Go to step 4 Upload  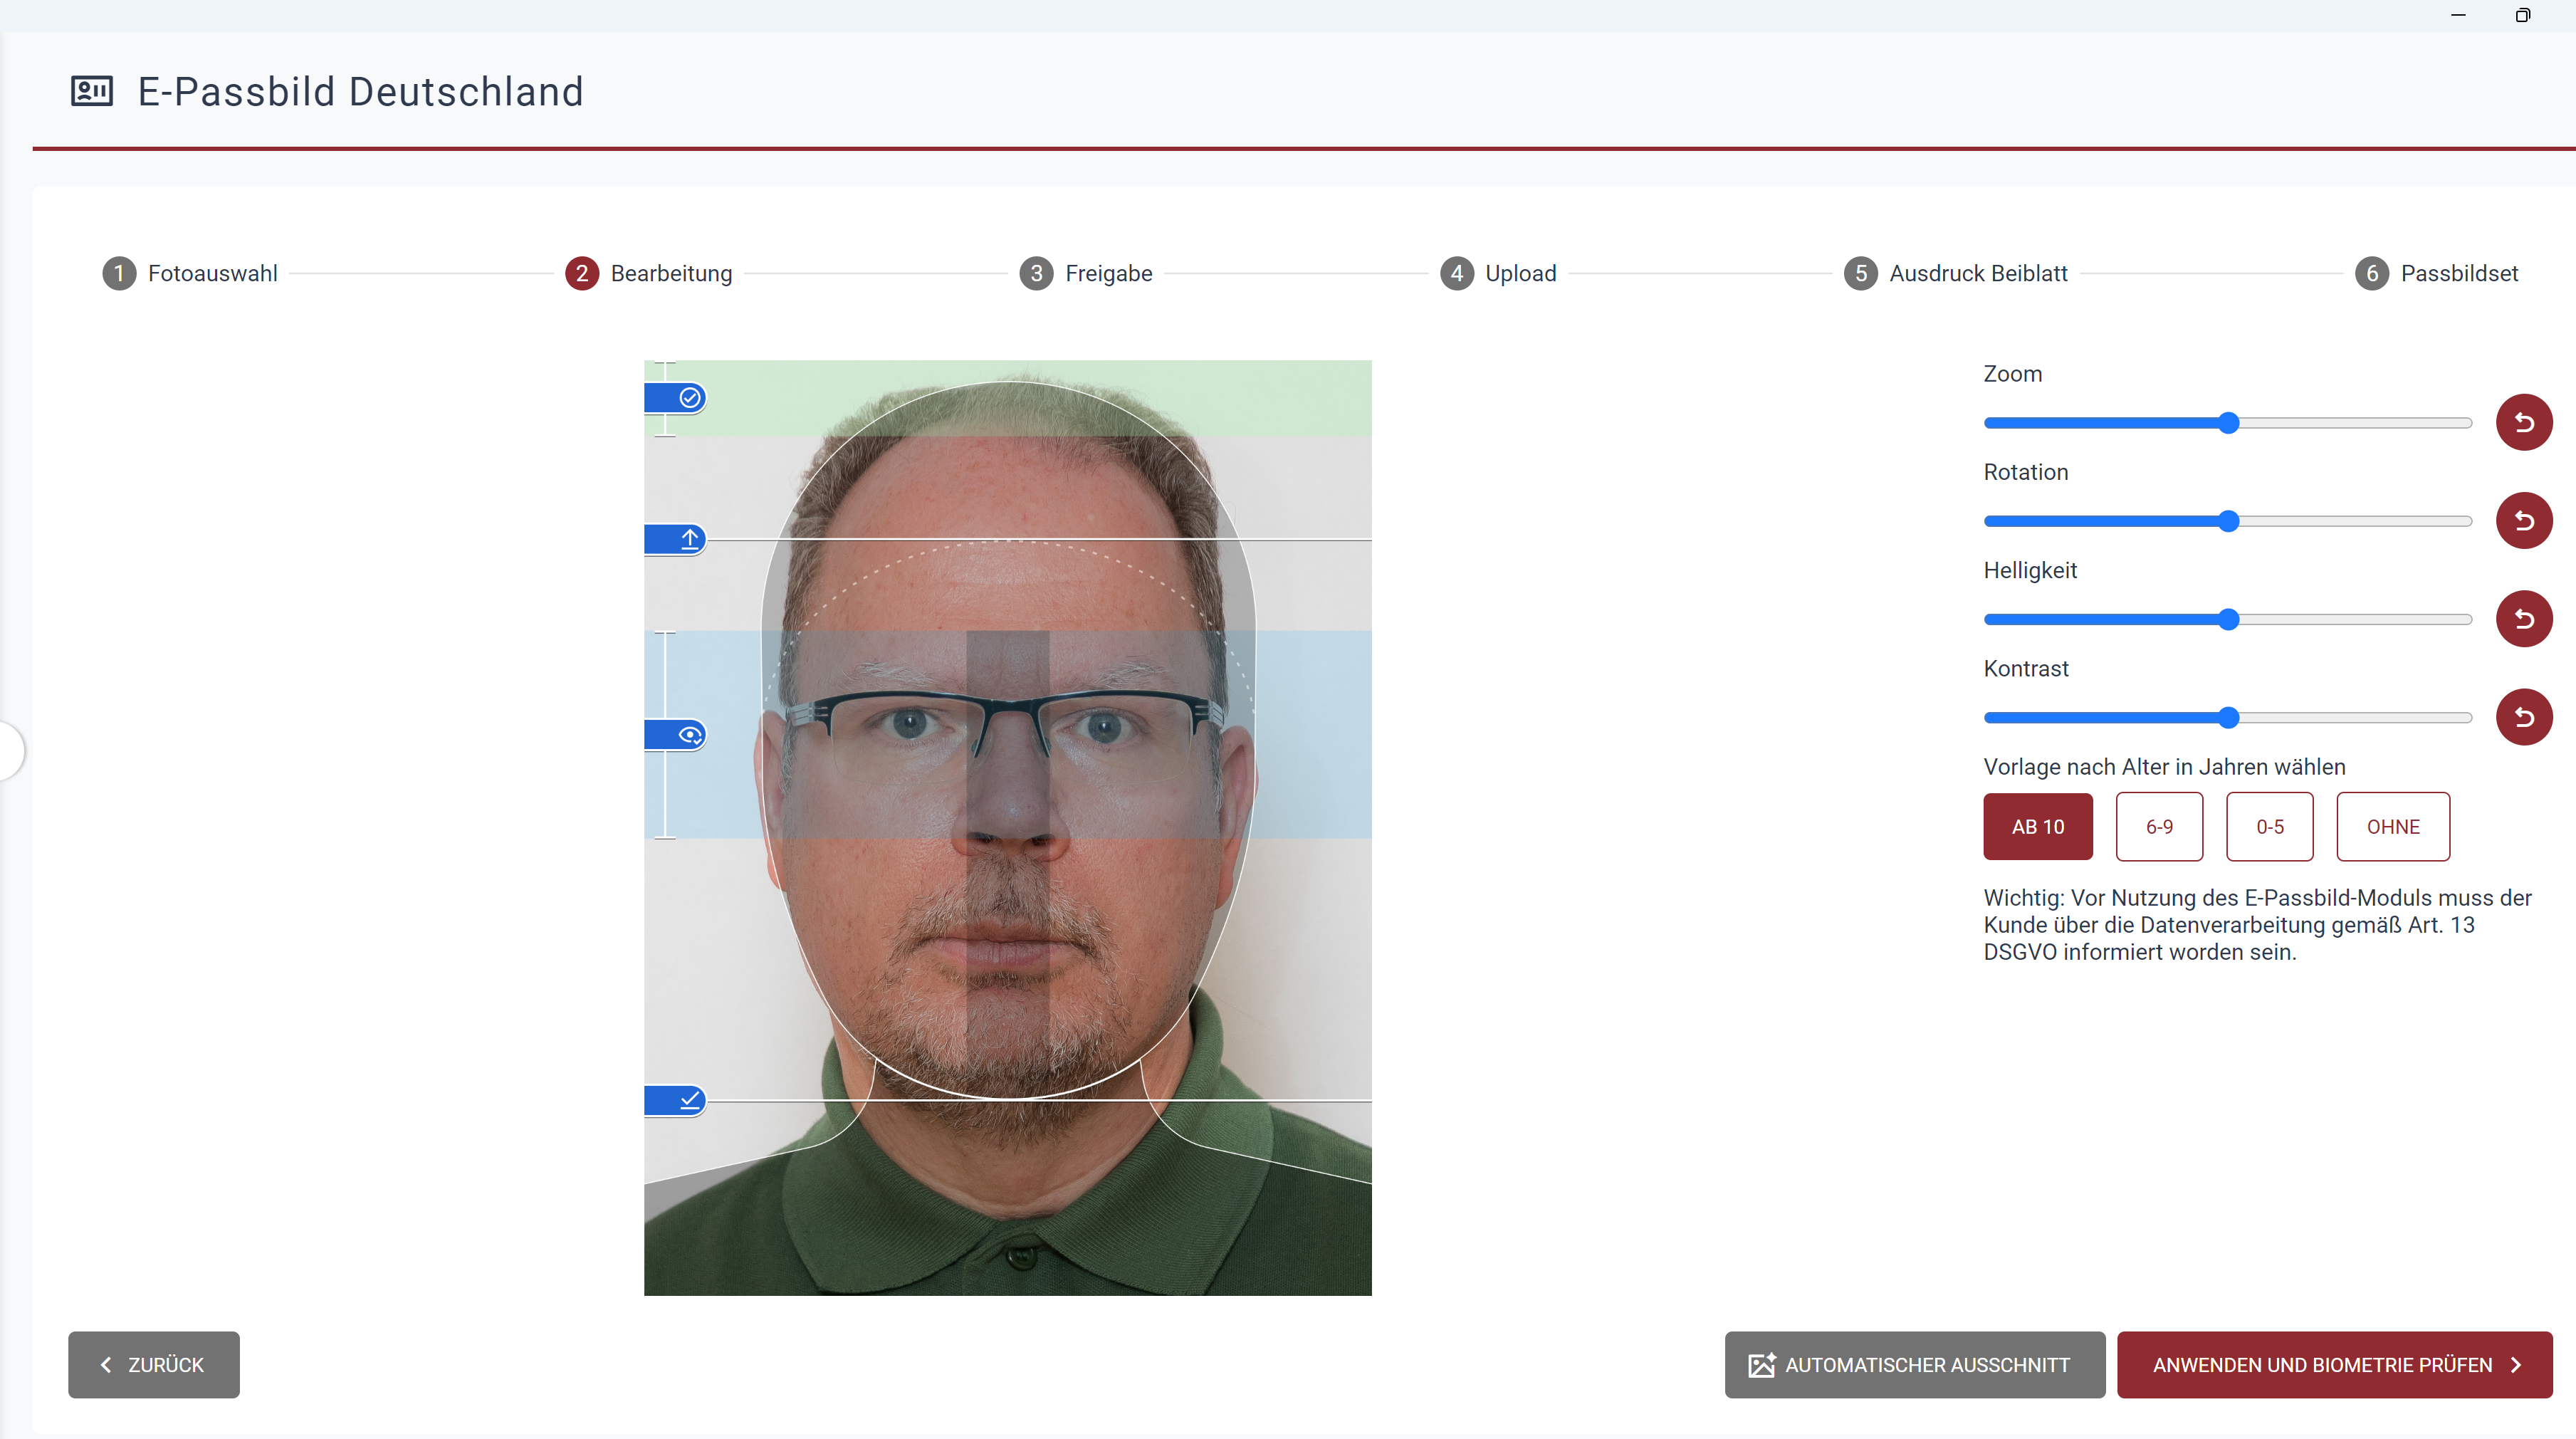pyautogui.click(x=1498, y=273)
